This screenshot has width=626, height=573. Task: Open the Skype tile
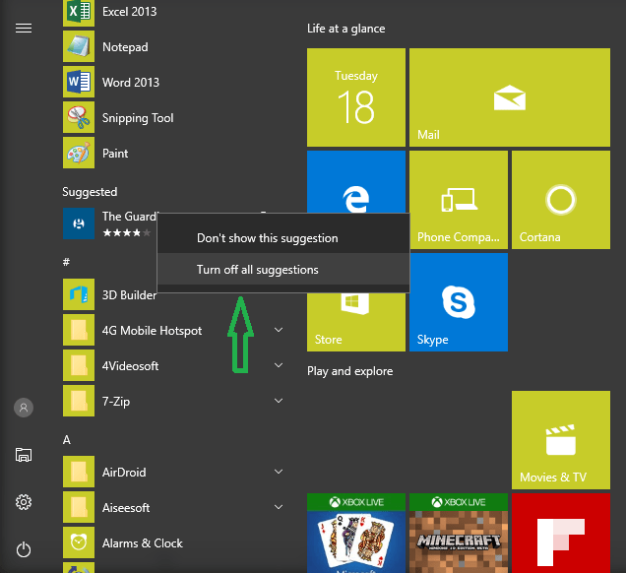(459, 302)
